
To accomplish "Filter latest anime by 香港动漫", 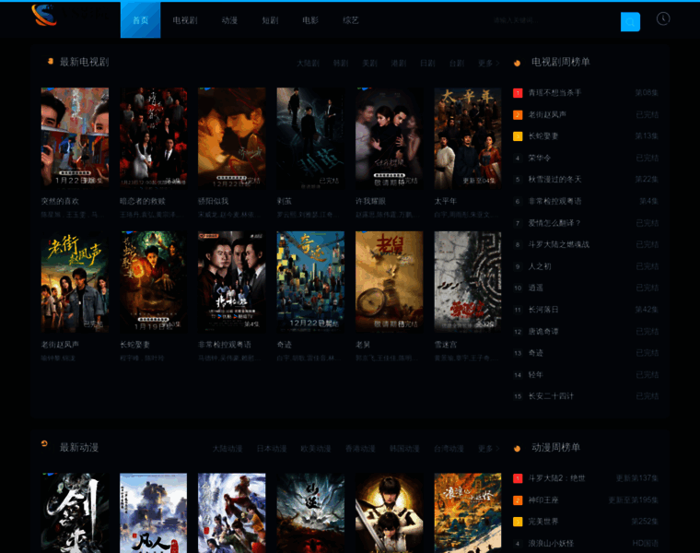I will pos(360,449).
